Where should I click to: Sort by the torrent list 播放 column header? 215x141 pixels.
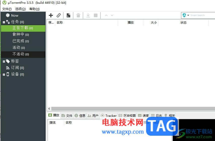130,23
